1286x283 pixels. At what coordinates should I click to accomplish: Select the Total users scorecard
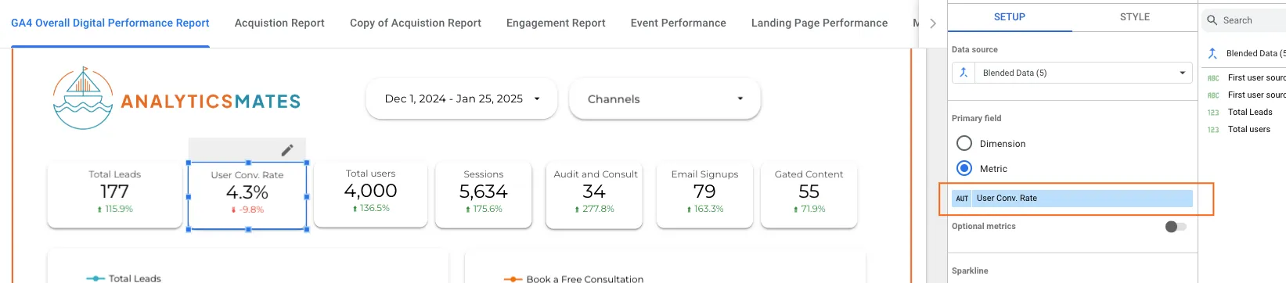tap(371, 194)
